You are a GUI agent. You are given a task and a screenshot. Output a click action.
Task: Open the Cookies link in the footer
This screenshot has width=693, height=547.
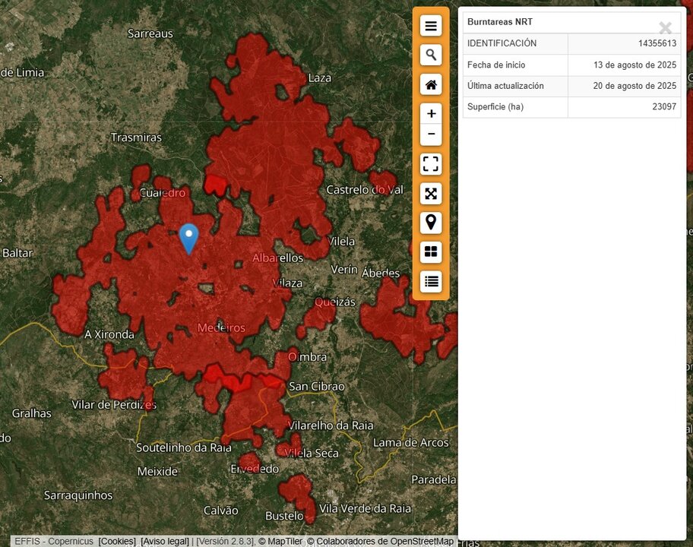[117, 541]
